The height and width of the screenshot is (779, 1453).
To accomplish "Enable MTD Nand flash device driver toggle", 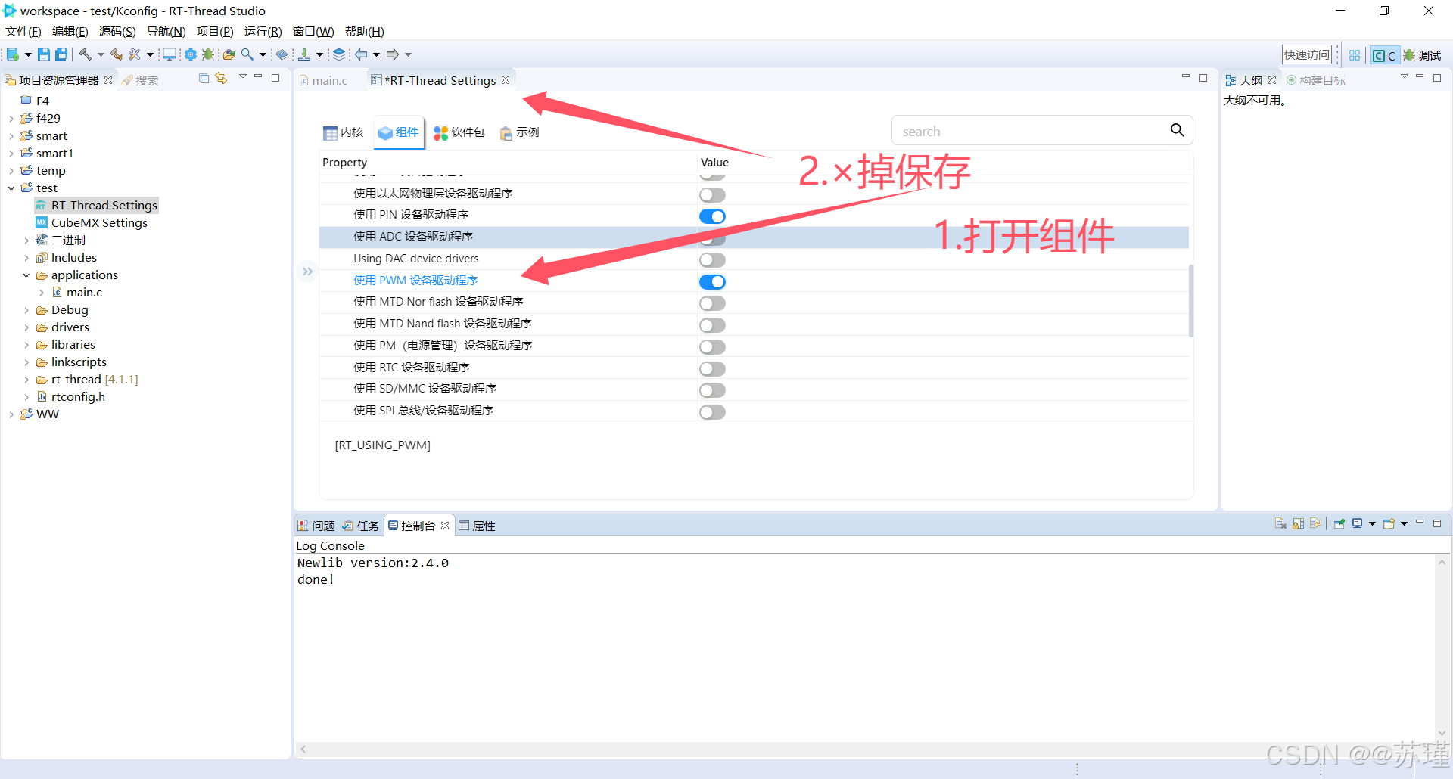I will coord(712,325).
